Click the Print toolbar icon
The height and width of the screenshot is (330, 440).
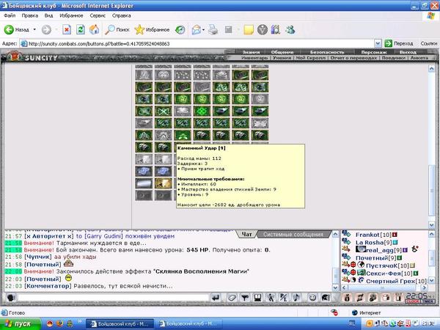click(x=213, y=29)
